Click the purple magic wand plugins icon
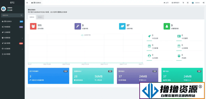The image size is (206, 99). 78,26
